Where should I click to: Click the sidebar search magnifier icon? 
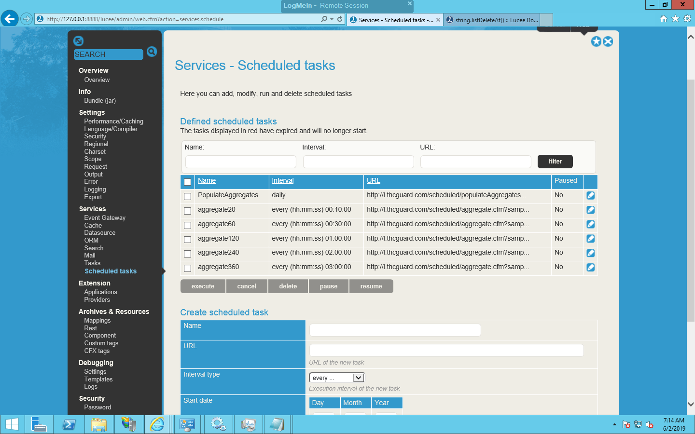click(x=152, y=52)
